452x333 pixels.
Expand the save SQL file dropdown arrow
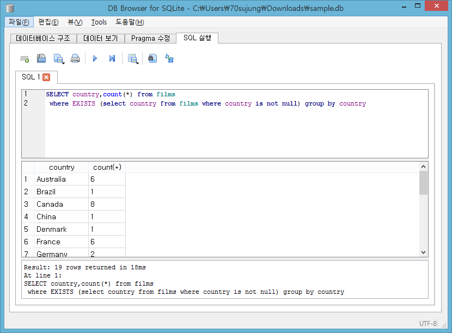[63, 63]
